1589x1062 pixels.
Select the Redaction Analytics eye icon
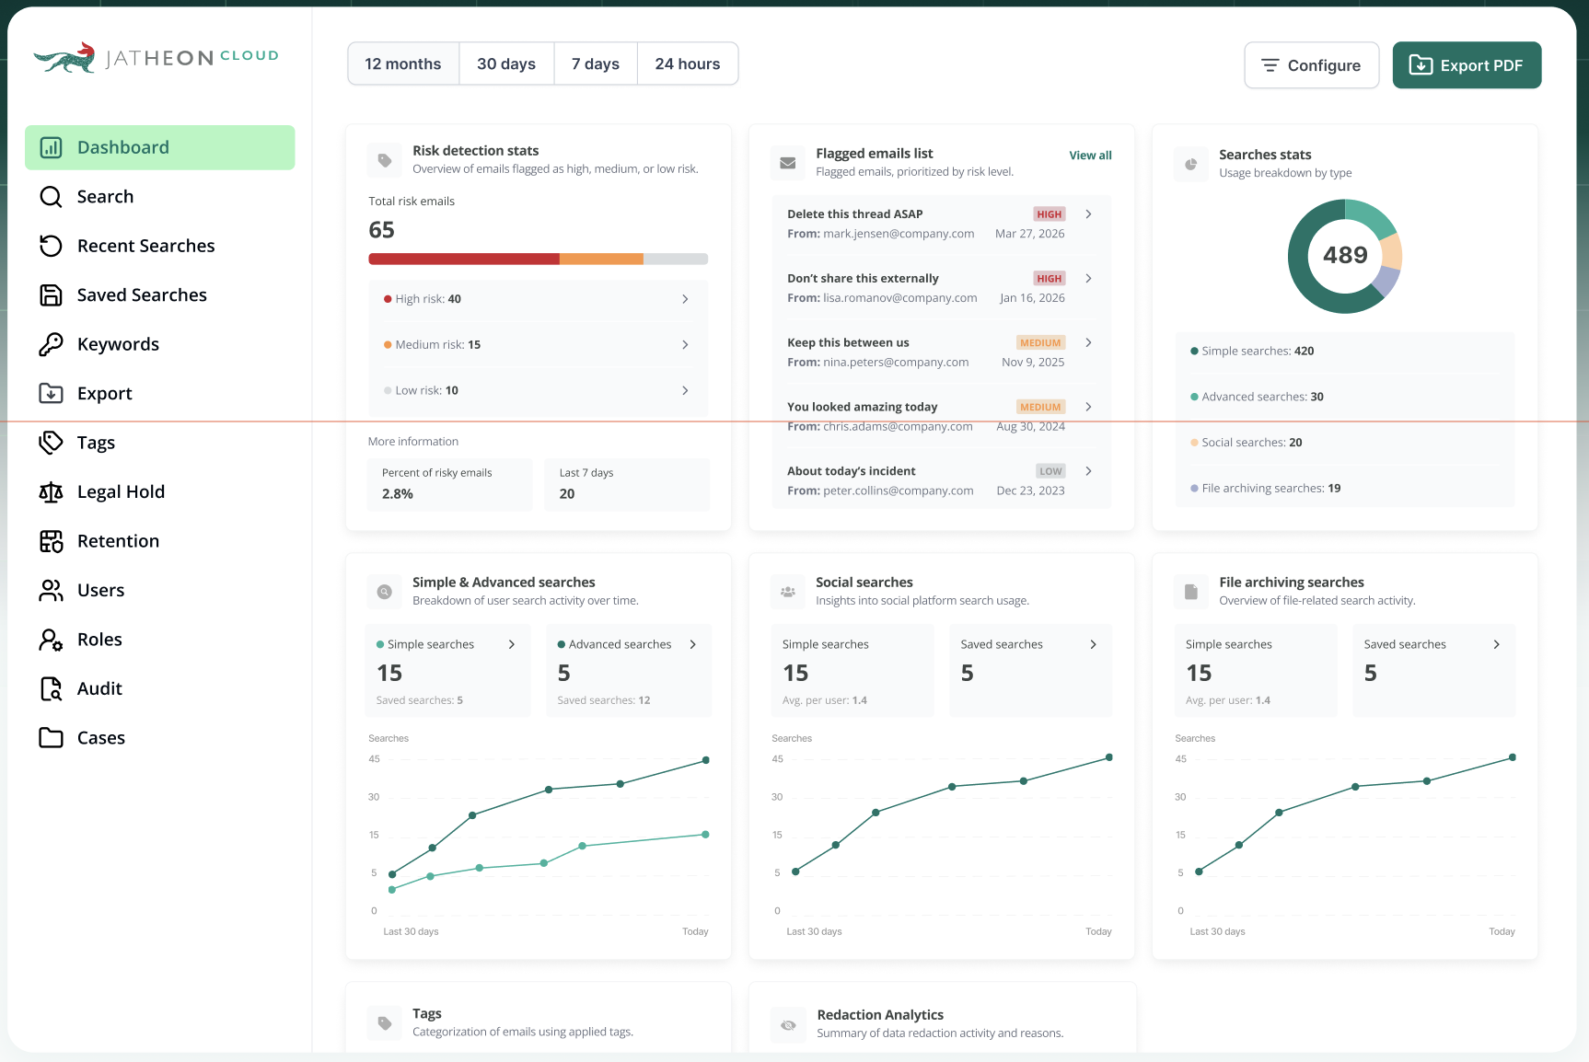(x=788, y=1024)
